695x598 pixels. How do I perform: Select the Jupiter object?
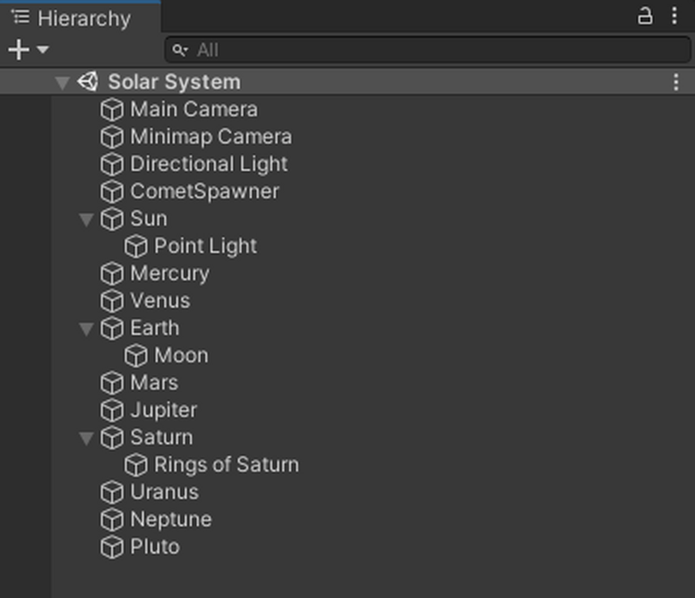[163, 410]
